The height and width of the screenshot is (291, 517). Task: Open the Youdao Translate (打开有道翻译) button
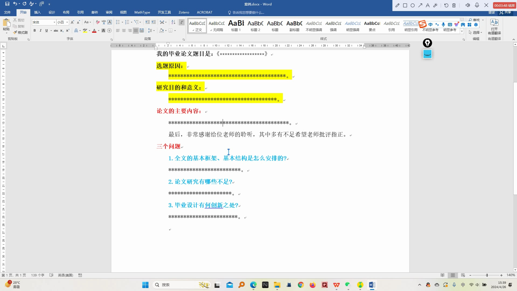coord(494,27)
